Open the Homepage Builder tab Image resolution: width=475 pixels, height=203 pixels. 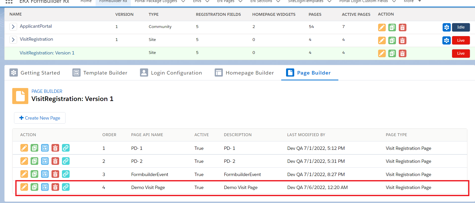click(244, 73)
